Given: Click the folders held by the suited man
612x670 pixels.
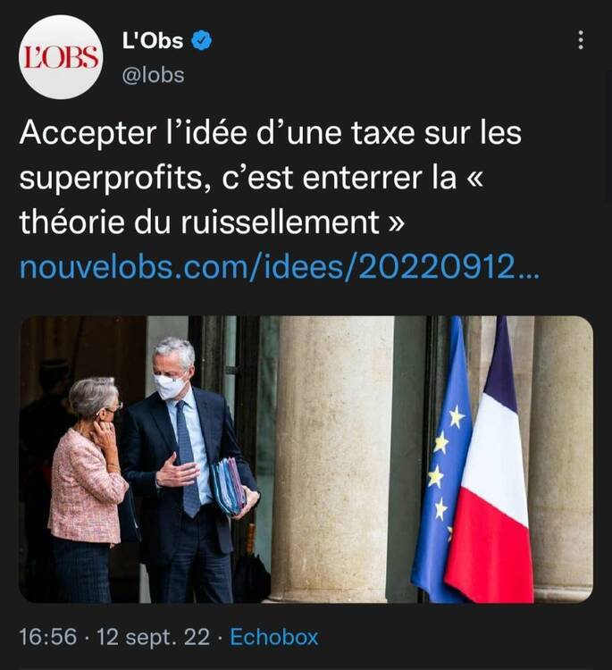Looking at the screenshot, I should point(228,486).
